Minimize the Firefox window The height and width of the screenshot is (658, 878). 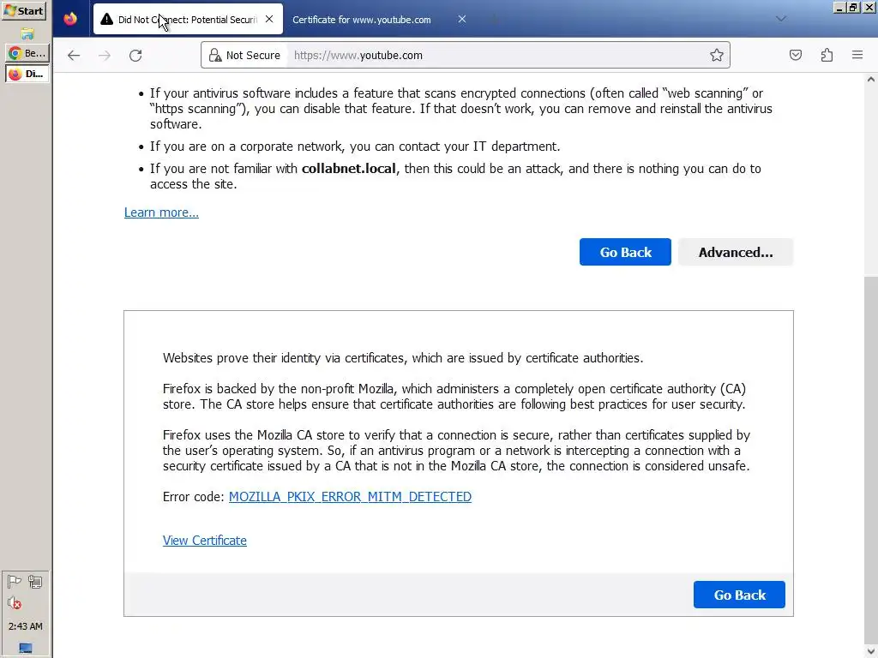(839, 7)
